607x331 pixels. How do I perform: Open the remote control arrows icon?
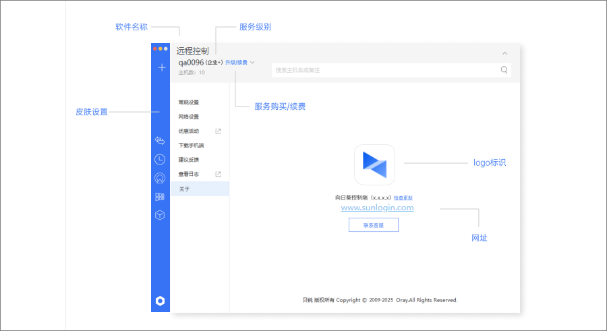coord(160,140)
